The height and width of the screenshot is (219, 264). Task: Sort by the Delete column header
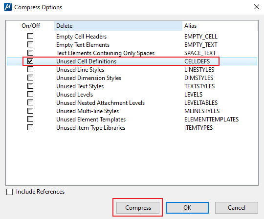click(x=118, y=26)
